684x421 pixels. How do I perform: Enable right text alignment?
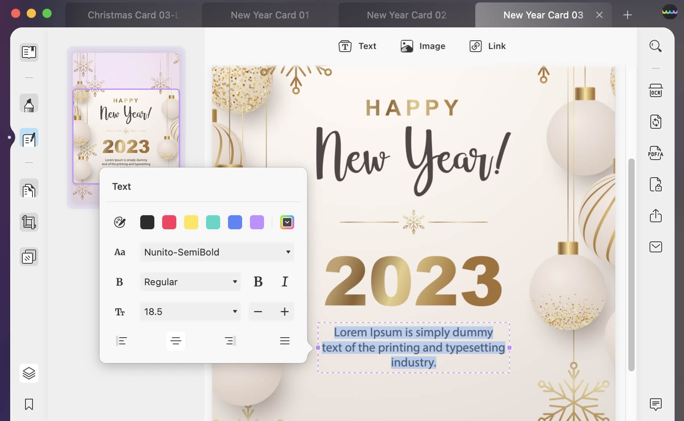230,341
